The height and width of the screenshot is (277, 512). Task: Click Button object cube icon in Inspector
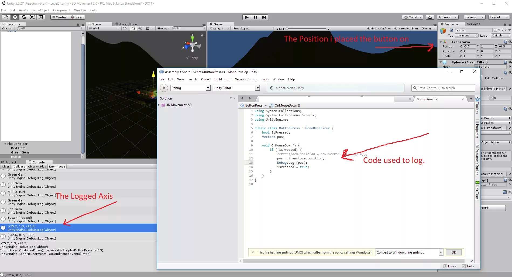(443, 31)
